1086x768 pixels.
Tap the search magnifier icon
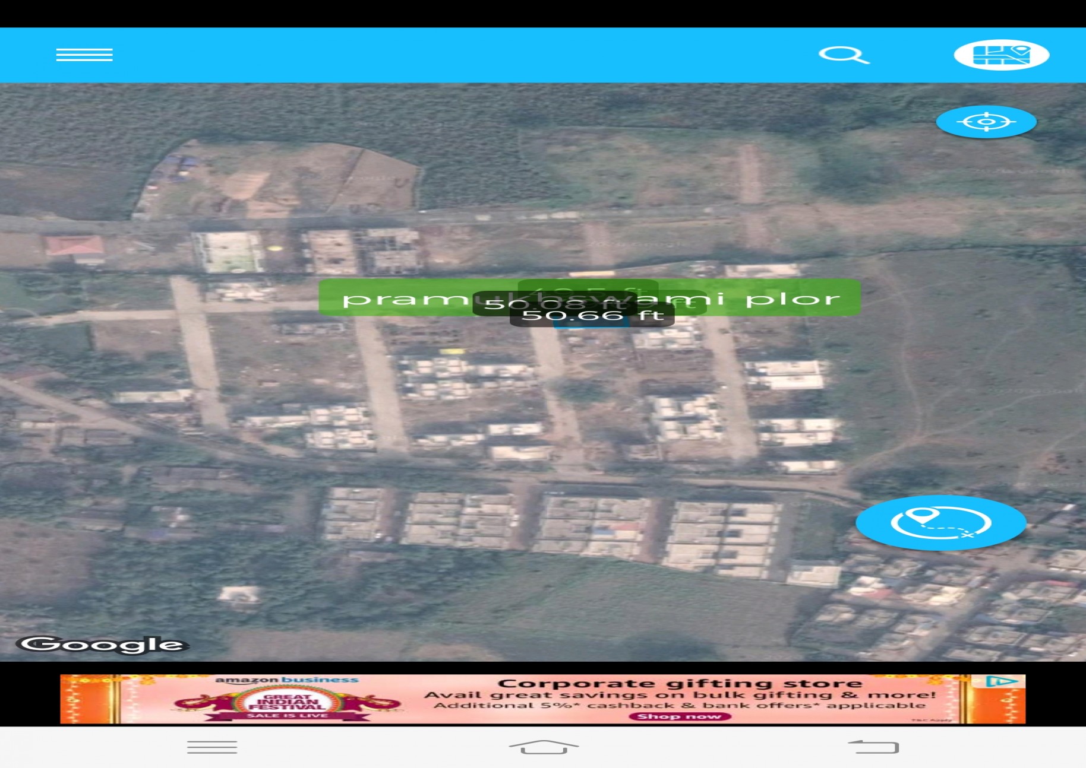tap(844, 55)
